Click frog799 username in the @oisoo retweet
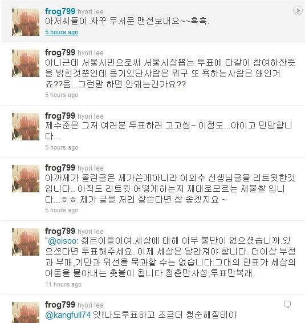This screenshot has width=305, height=323. [x=60, y=231]
